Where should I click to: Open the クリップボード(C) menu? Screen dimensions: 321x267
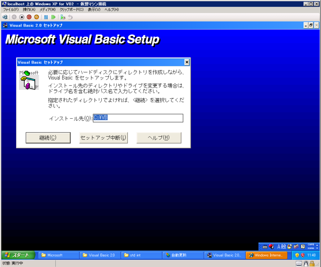coord(72,10)
